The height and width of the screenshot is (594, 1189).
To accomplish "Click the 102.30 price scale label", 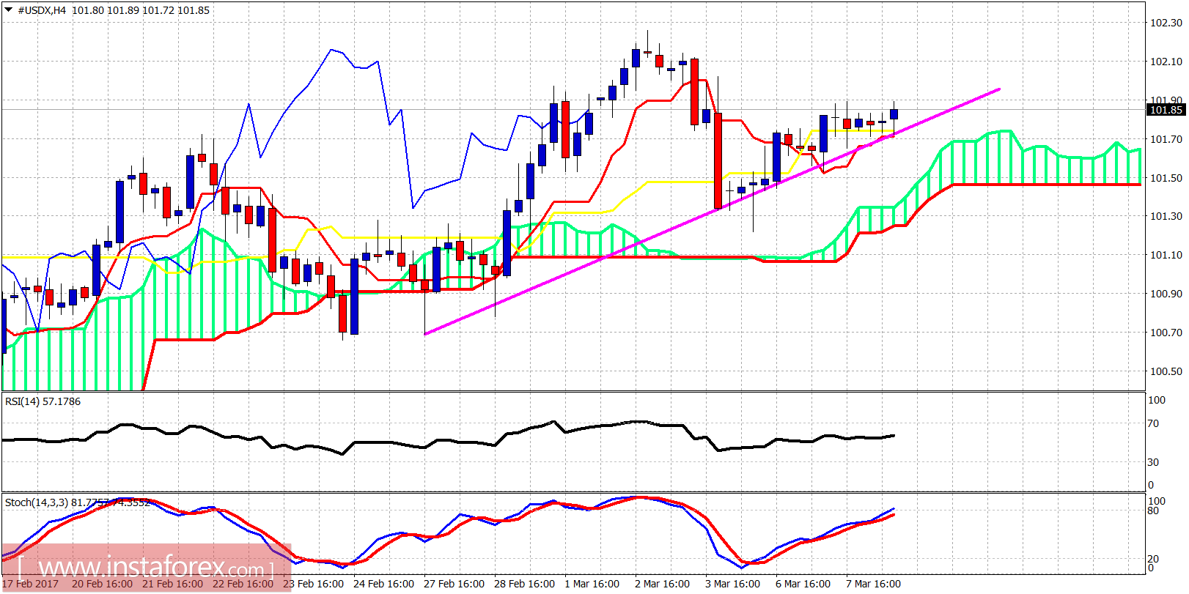I will [x=1166, y=23].
